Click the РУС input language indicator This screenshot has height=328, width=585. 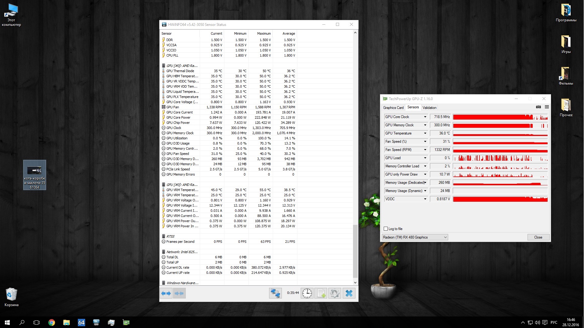pyautogui.click(x=554, y=323)
